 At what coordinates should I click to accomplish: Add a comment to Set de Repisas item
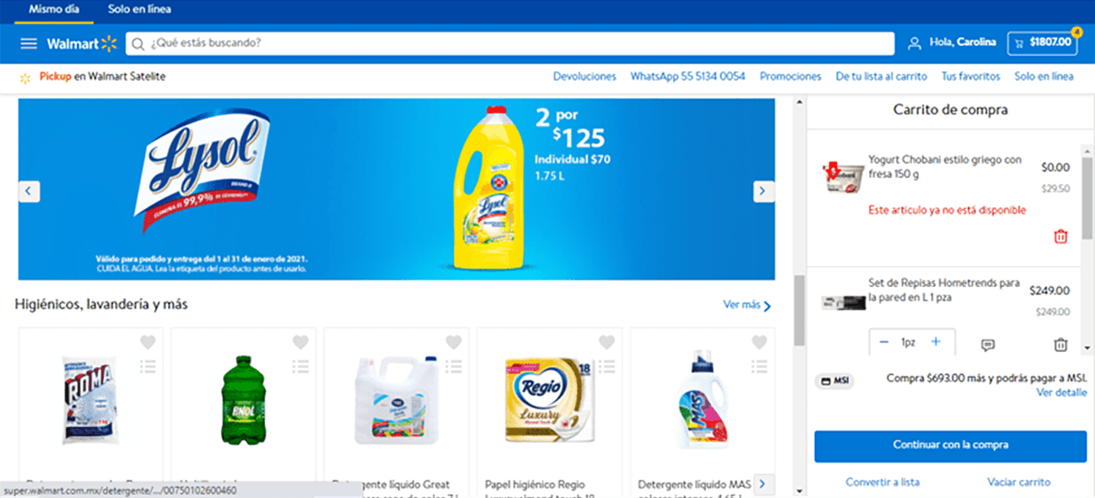click(988, 345)
